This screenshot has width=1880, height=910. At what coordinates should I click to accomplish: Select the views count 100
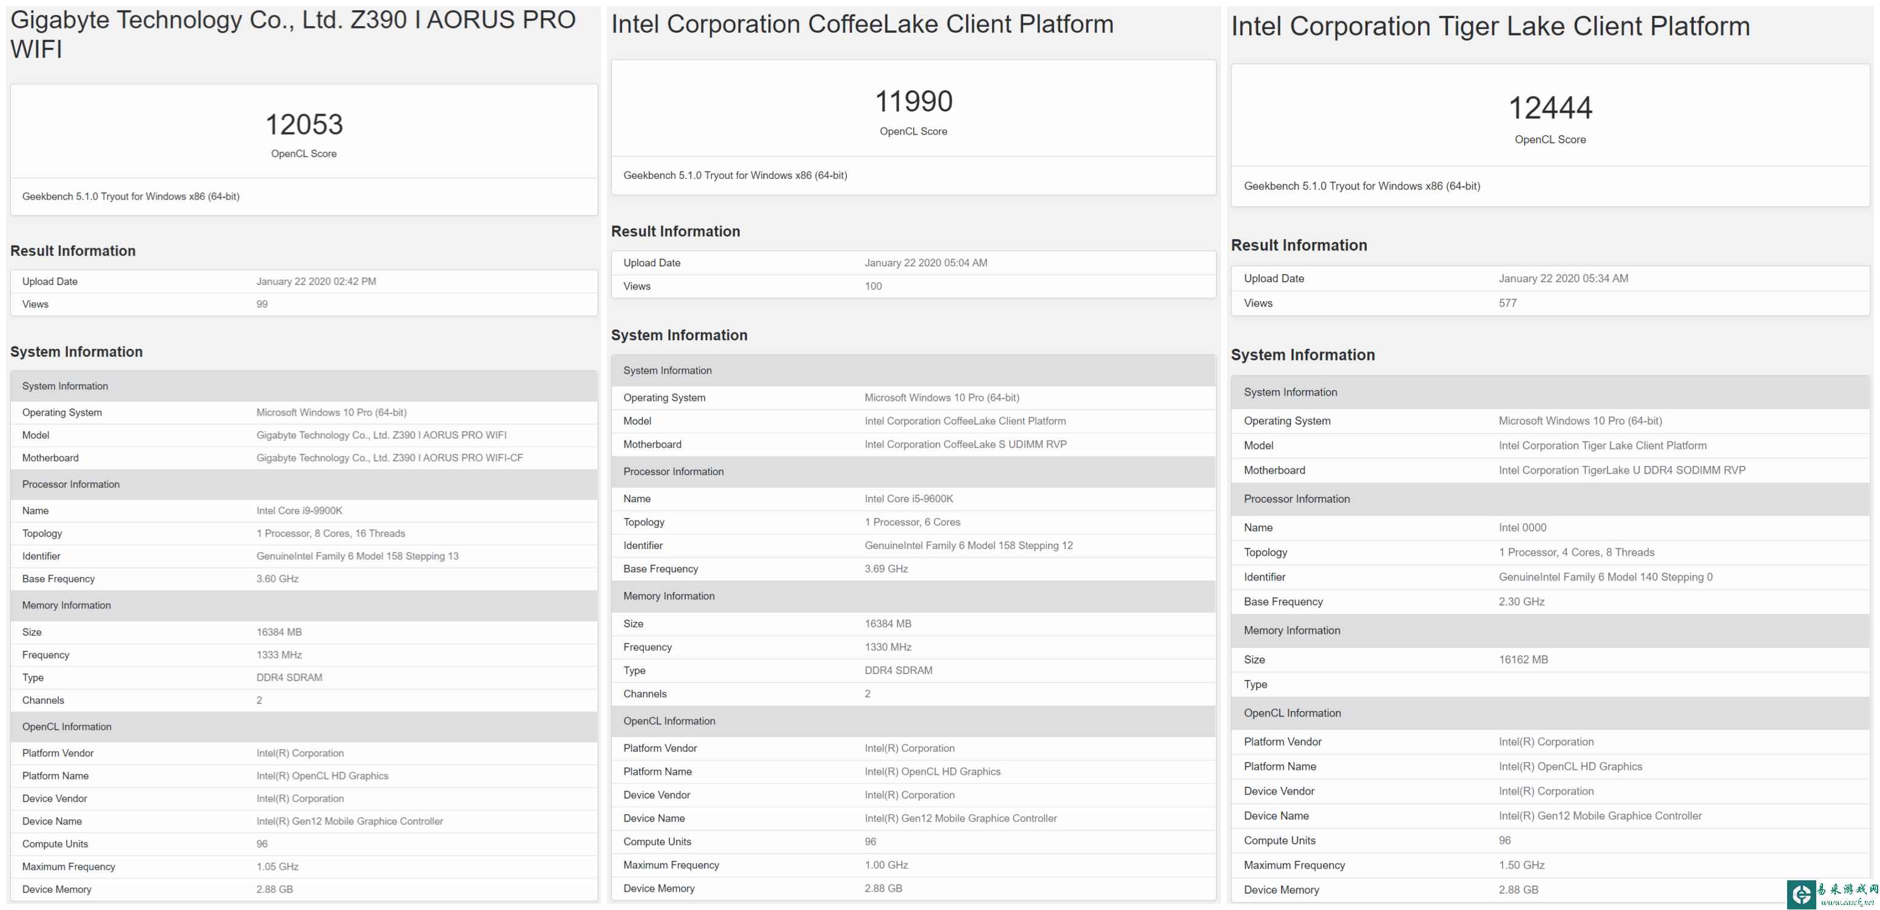click(x=873, y=286)
